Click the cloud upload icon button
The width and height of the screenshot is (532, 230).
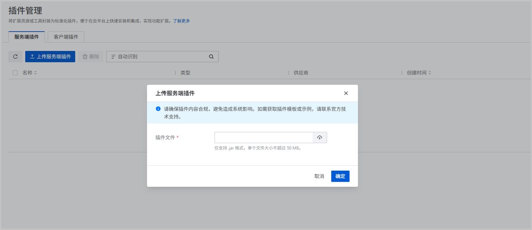coord(320,138)
